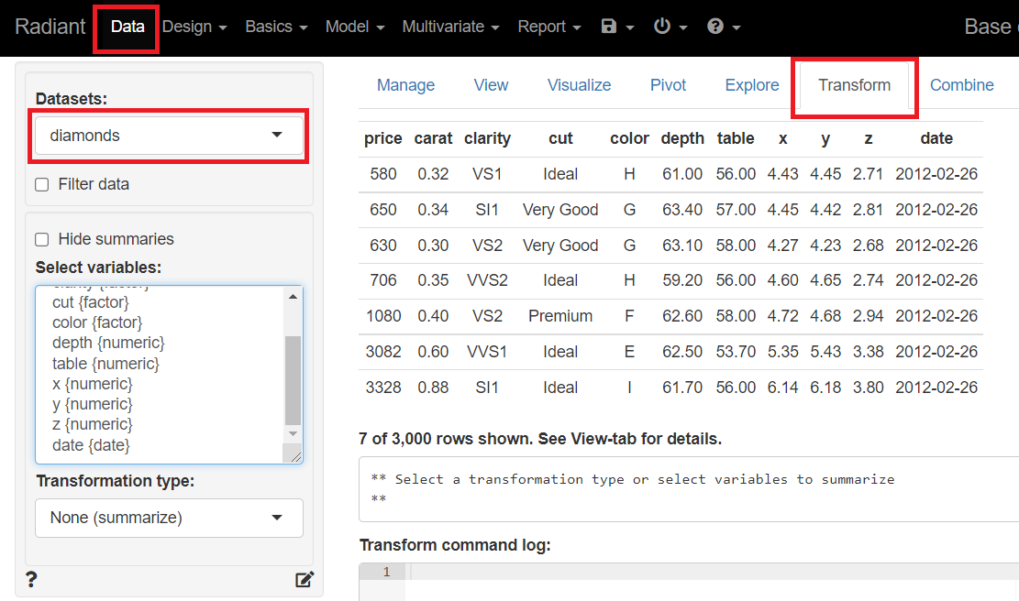Toggle the Hide summaries checkbox
The width and height of the screenshot is (1019, 601).
click(x=42, y=239)
